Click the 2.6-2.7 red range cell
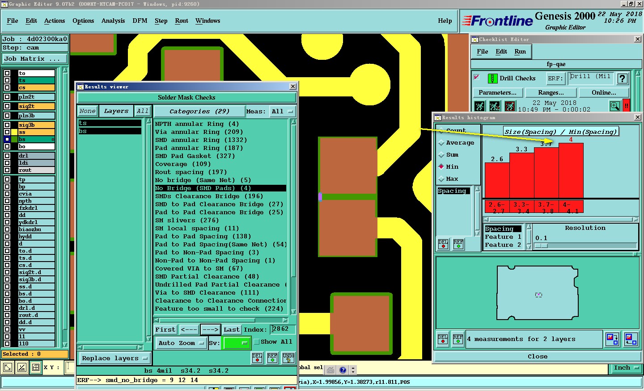 [497, 207]
